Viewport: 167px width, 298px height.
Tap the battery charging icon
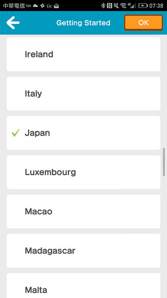[x=143, y=6]
